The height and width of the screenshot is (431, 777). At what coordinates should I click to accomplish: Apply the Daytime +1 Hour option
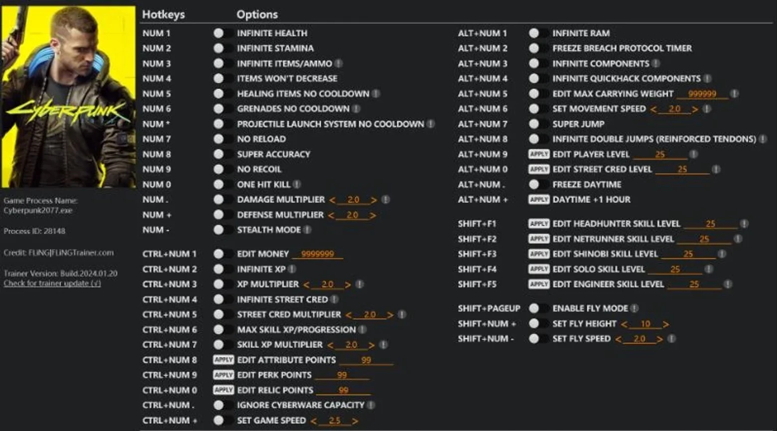[x=539, y=199]
